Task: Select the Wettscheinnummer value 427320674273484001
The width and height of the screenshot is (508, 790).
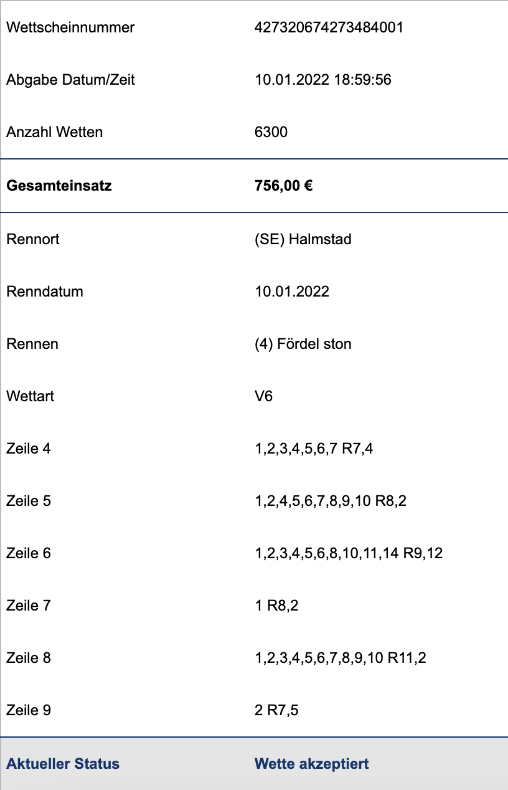Action: [x=329, y=27]
